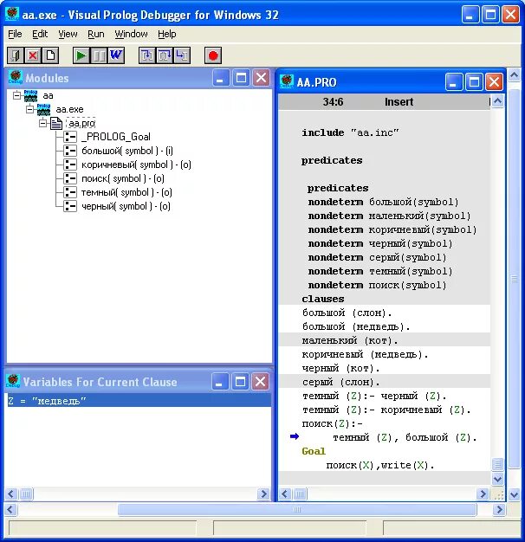525x542 pixels.
Task: Click Variables For Current Clause title icon
Action: [x=13, y=381]
